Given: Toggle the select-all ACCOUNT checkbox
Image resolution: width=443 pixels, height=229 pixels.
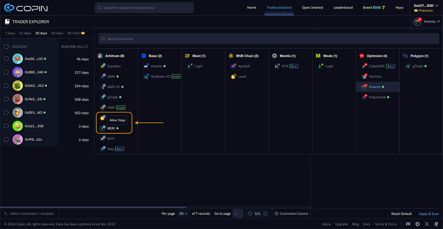Looking at the screenshot, I should (x=6, y=46).
